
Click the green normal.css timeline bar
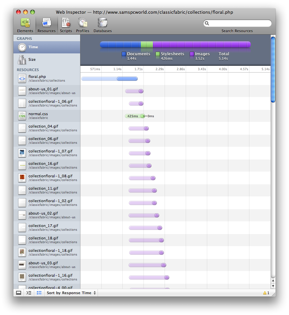(134, 116)
